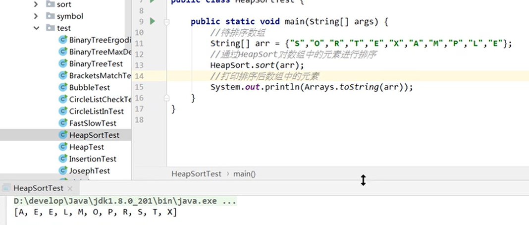This screenshot has width=529, height=225.
Task: Select the sort folder label
Action: (64, 4)
